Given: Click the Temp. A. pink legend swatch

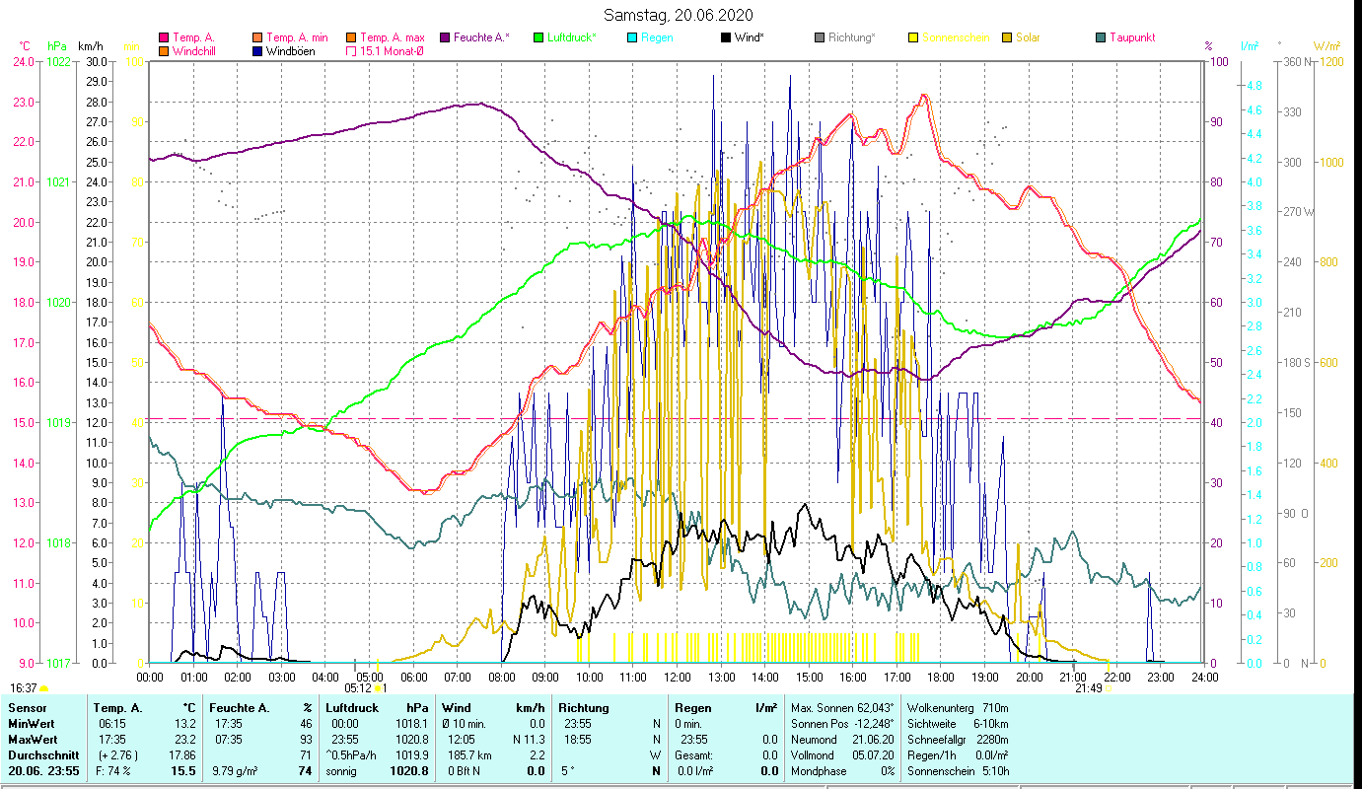Looking at the screenshot, I should (164, 37).
